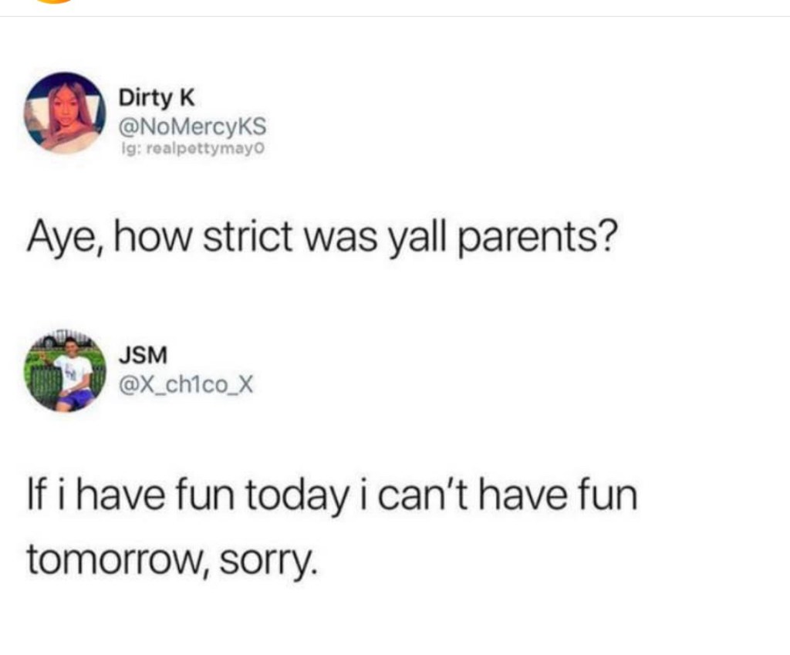Click the word 'parents?' in Dirty K's tweet

[x=537, y=239]
